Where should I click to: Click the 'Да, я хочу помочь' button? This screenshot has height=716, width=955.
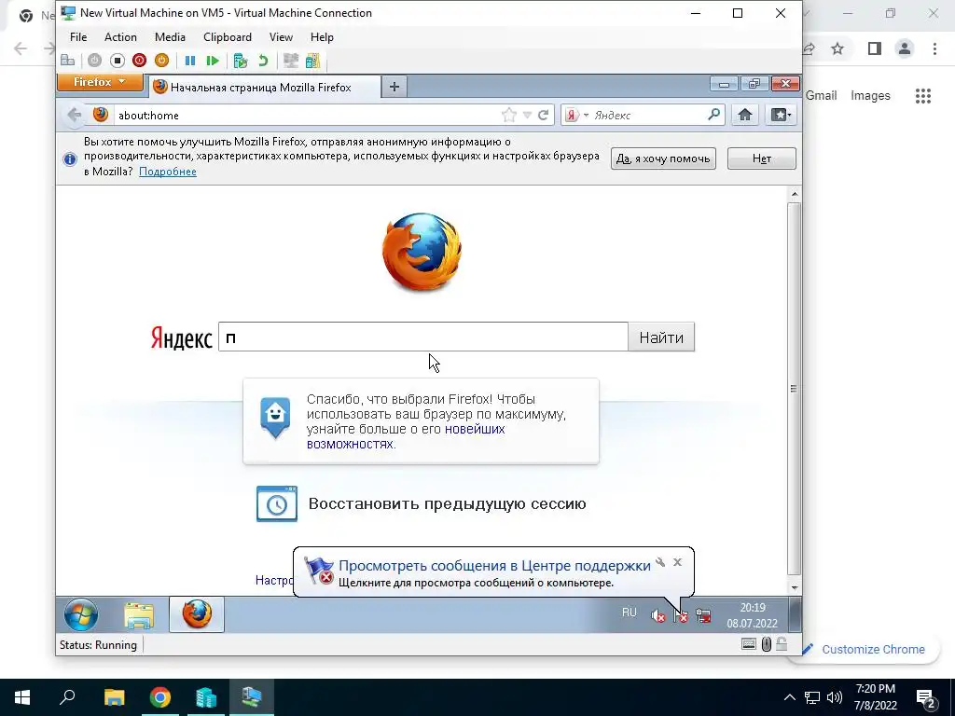point(663,158)
